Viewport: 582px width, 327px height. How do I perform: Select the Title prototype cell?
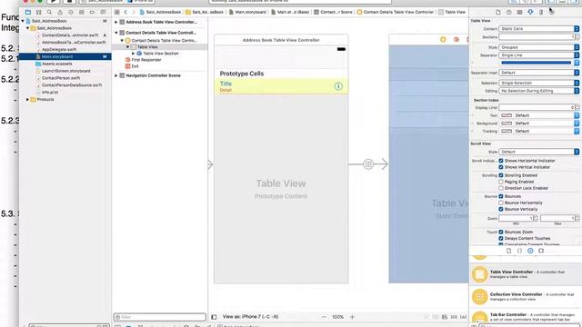(281, 86)
